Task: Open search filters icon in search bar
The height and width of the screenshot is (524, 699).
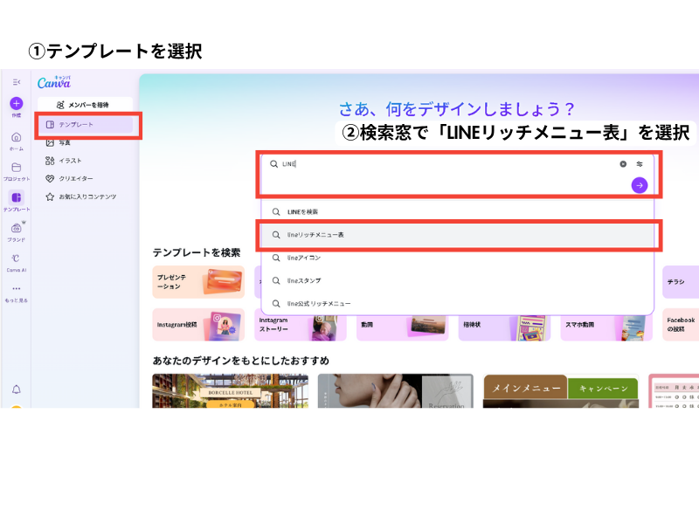Action: [640, 163]
